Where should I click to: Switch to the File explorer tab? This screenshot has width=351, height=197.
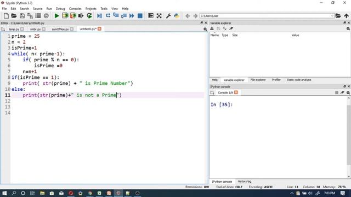258,80
